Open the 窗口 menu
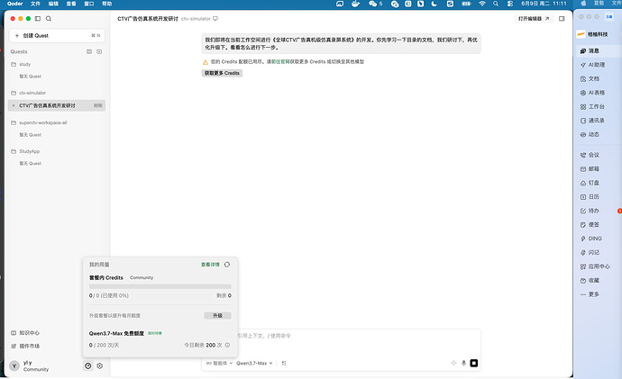Viewport: 622px width, 379px height. [89, 4]
